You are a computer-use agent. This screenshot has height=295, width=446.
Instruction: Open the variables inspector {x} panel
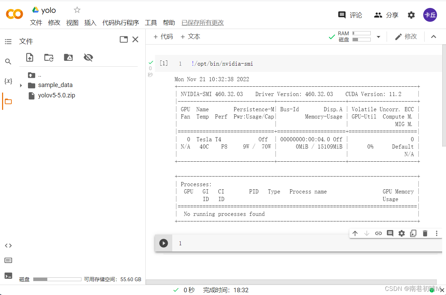click(x=8, y=81)
